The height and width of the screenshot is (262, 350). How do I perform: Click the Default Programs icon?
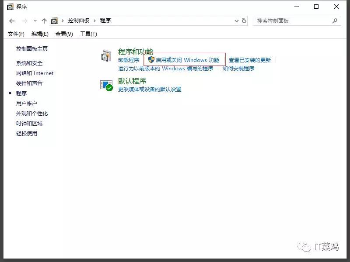pyautogui.click(x=106, y=85)
